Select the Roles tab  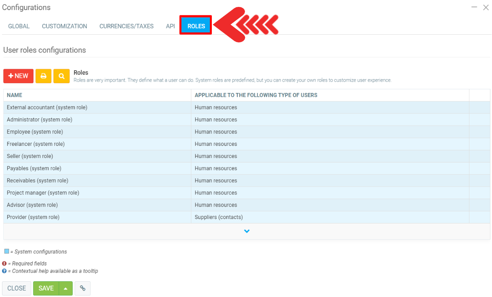tap(196, 26)
